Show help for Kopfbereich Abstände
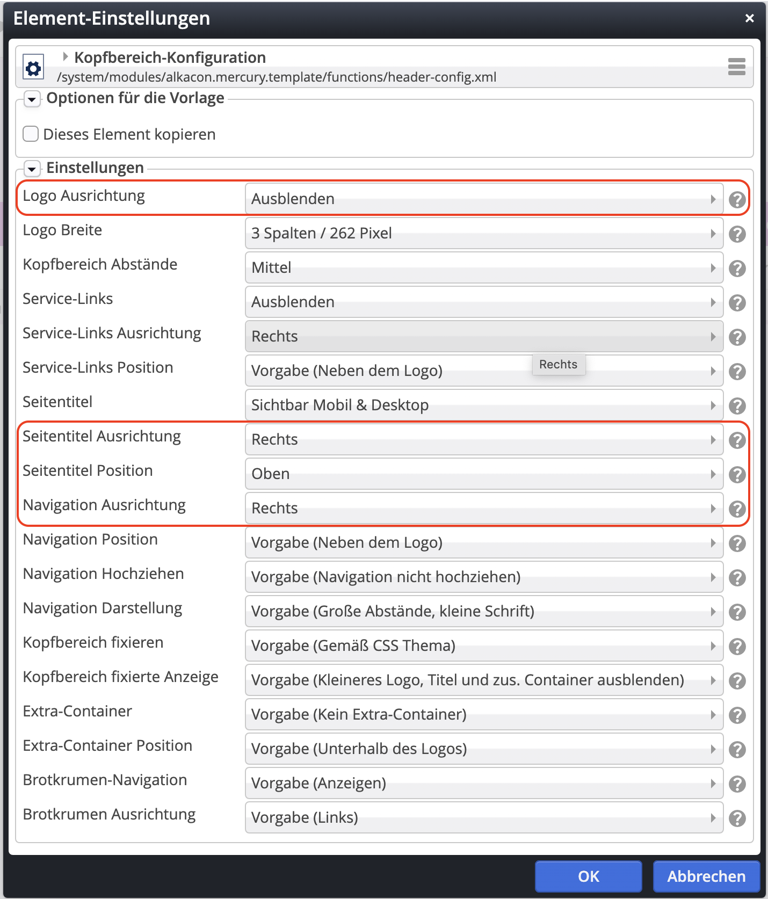768x899 pixels. 737,269
